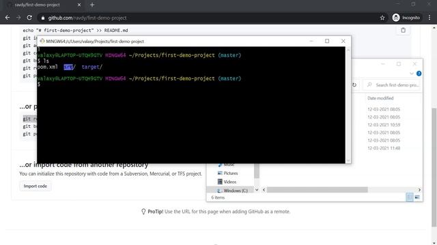This screenshot has width=437, height=245.
Task: Click the 12-03-2021 11:48 date entry
Action: 384,148
